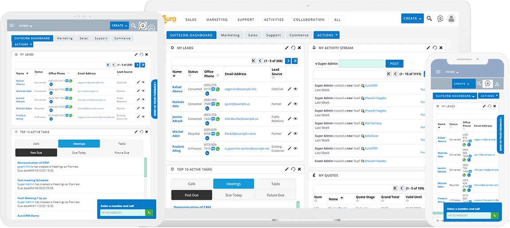Select Past Due filter on the laptop
510x228 pixels.
[x=192, y=195]
